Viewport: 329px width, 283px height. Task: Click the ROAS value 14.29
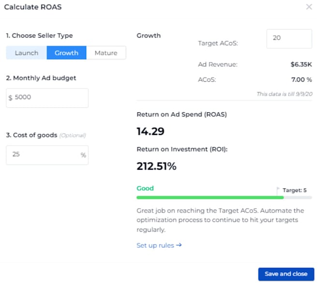click(150, 131)
